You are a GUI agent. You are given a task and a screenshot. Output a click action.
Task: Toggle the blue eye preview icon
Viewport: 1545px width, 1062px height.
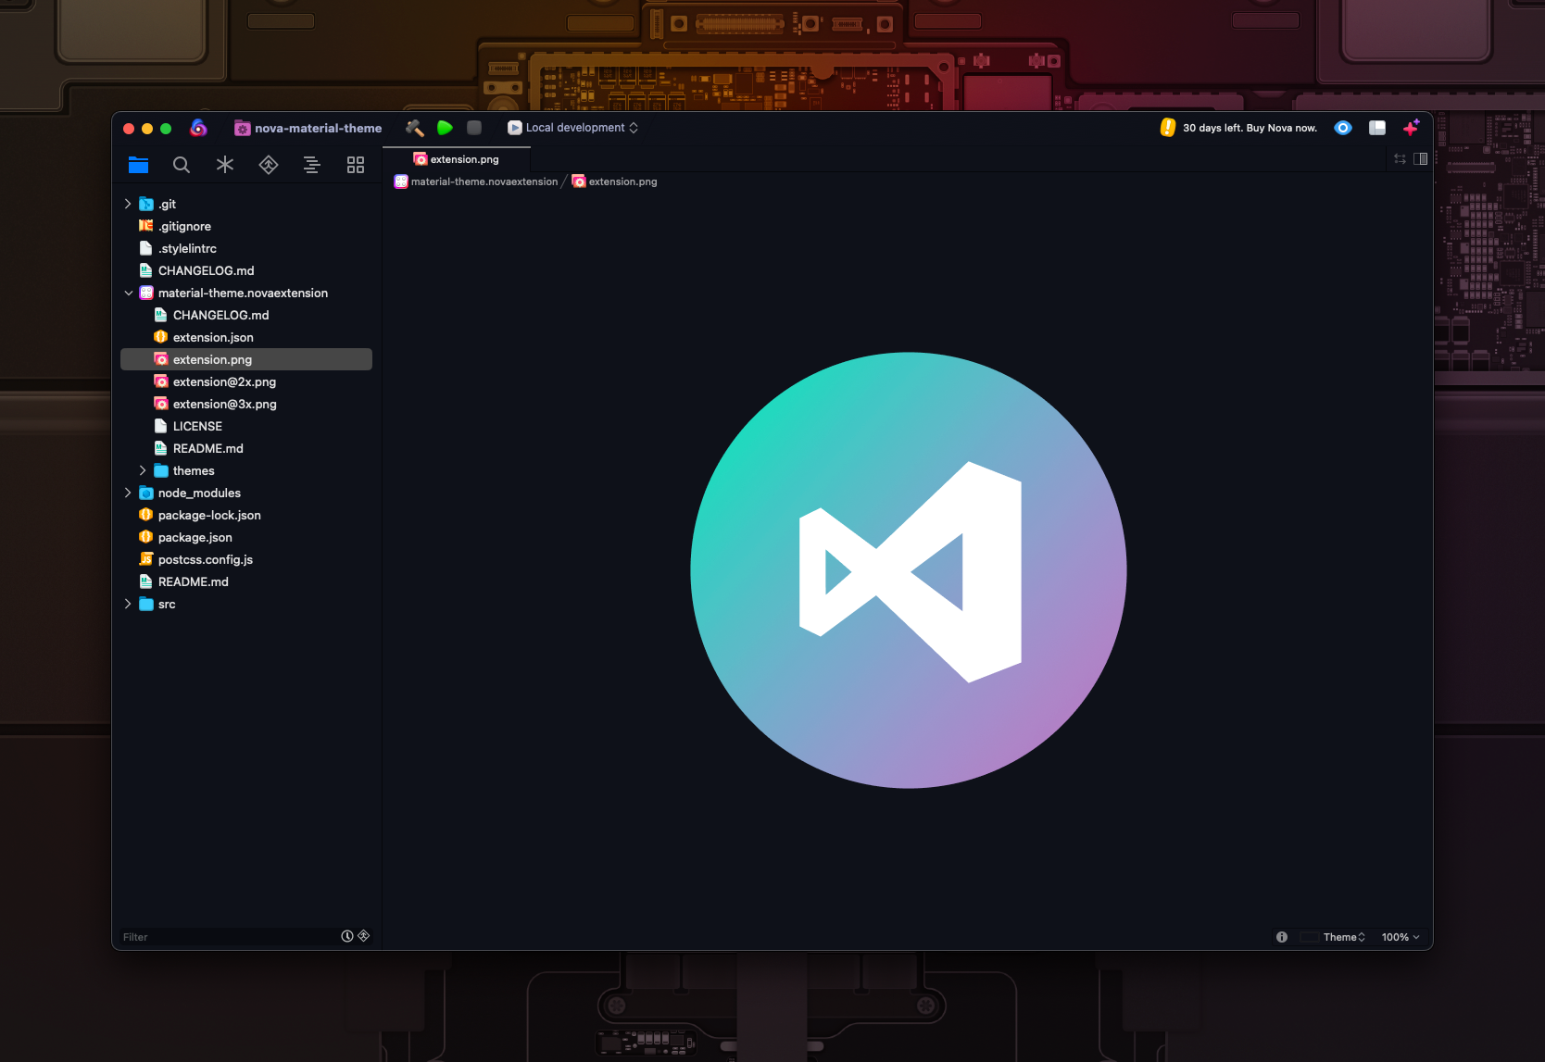[1343, 128]
